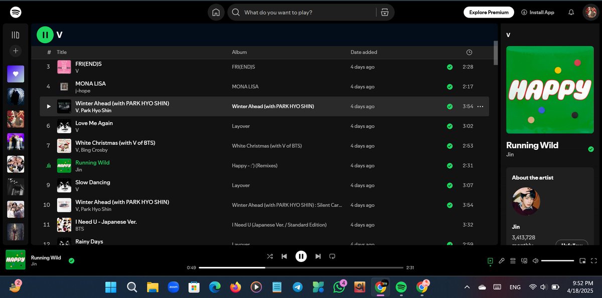Screen dimensions: 602x298
Task: Go to Home using house icon
Action: pyautogui.click(x=216, y=13)
